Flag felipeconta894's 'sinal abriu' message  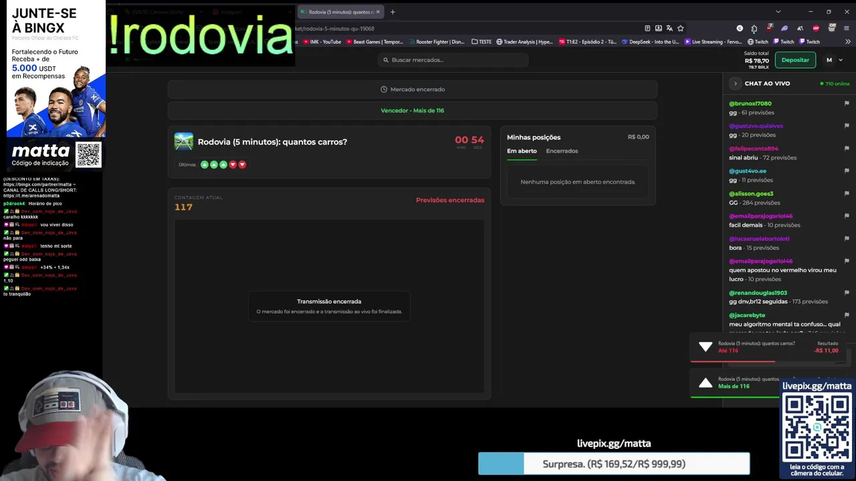coord(847,148)
